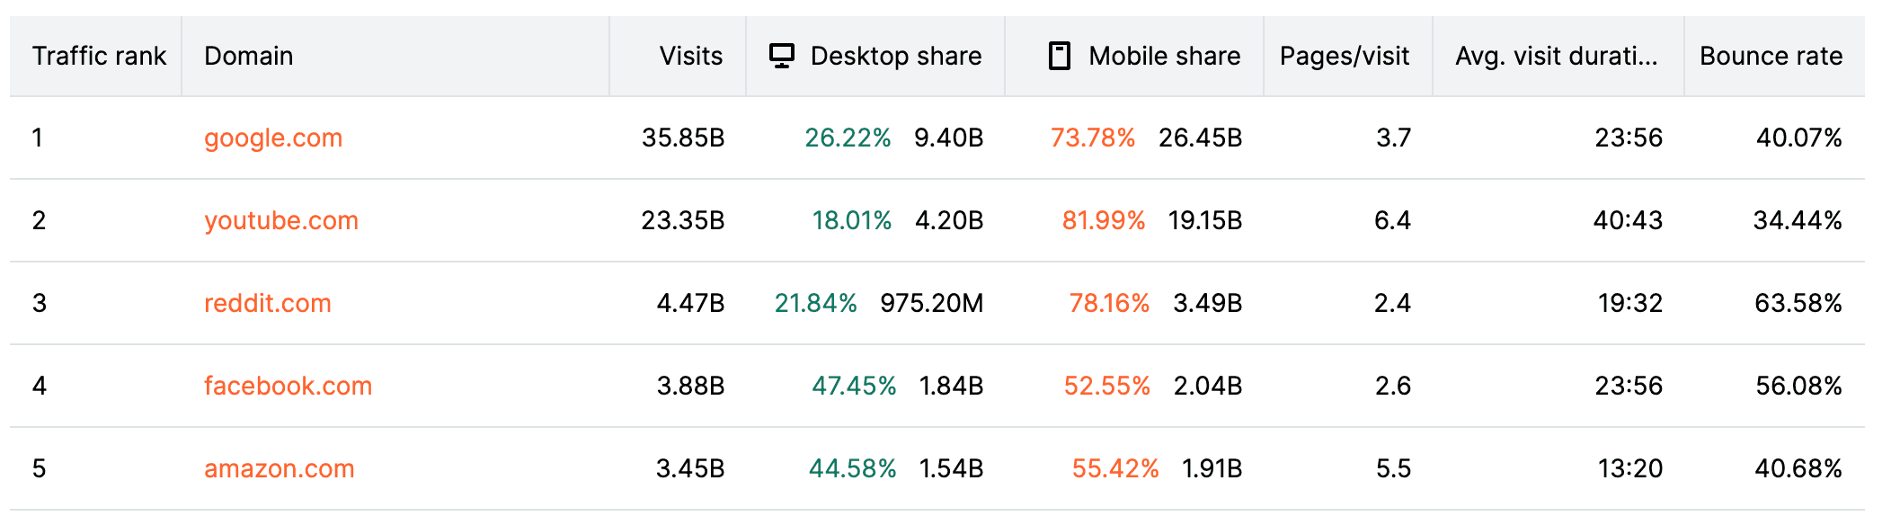Sort by Avg. visit duration header
The height and width of the screenshot is (516, 1900).
[x=1557, y=56]
